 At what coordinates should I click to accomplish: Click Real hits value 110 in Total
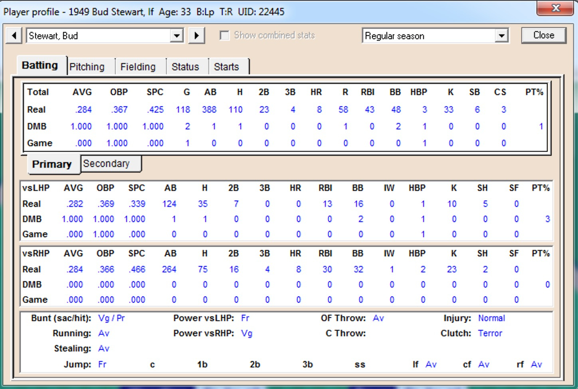pos(236,109)
